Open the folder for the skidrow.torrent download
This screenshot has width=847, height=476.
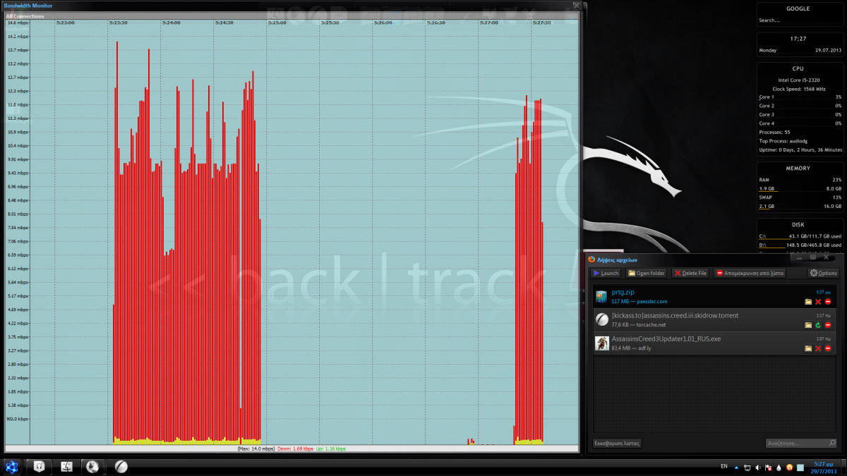pyautogui.click(x=808, y=325)
